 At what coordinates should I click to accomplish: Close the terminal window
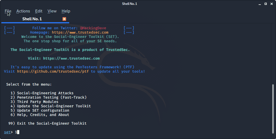click(x=272, y=4)
